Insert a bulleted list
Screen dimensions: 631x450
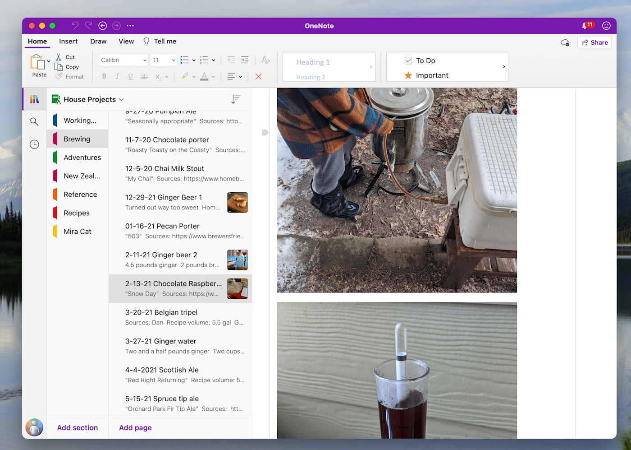[x=184, y=60]
